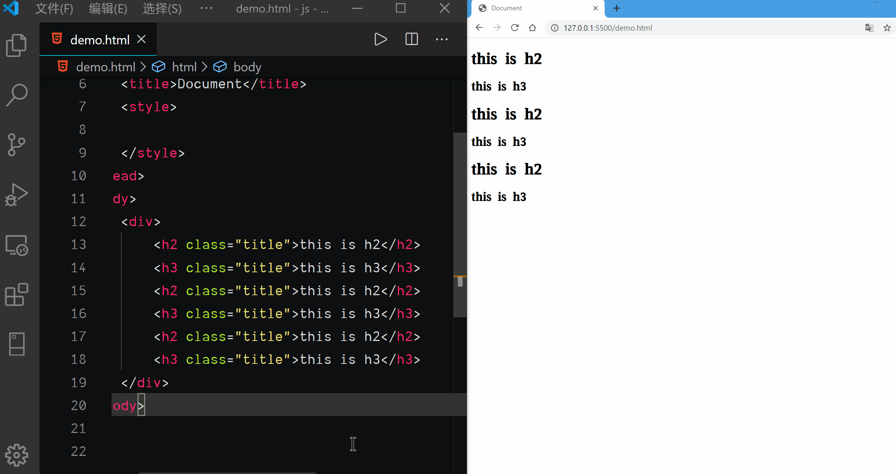Expand the body breadcrumb item
896x474 pixels.
click(x=247, y=67)
